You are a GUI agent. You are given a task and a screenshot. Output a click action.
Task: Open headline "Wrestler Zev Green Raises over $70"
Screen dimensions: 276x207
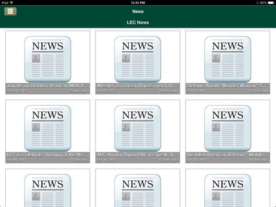(x=136, y=86)
